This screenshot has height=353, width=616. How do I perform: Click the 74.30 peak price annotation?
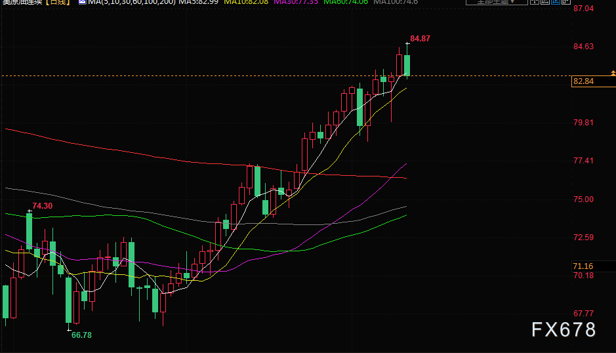(42, 206)
